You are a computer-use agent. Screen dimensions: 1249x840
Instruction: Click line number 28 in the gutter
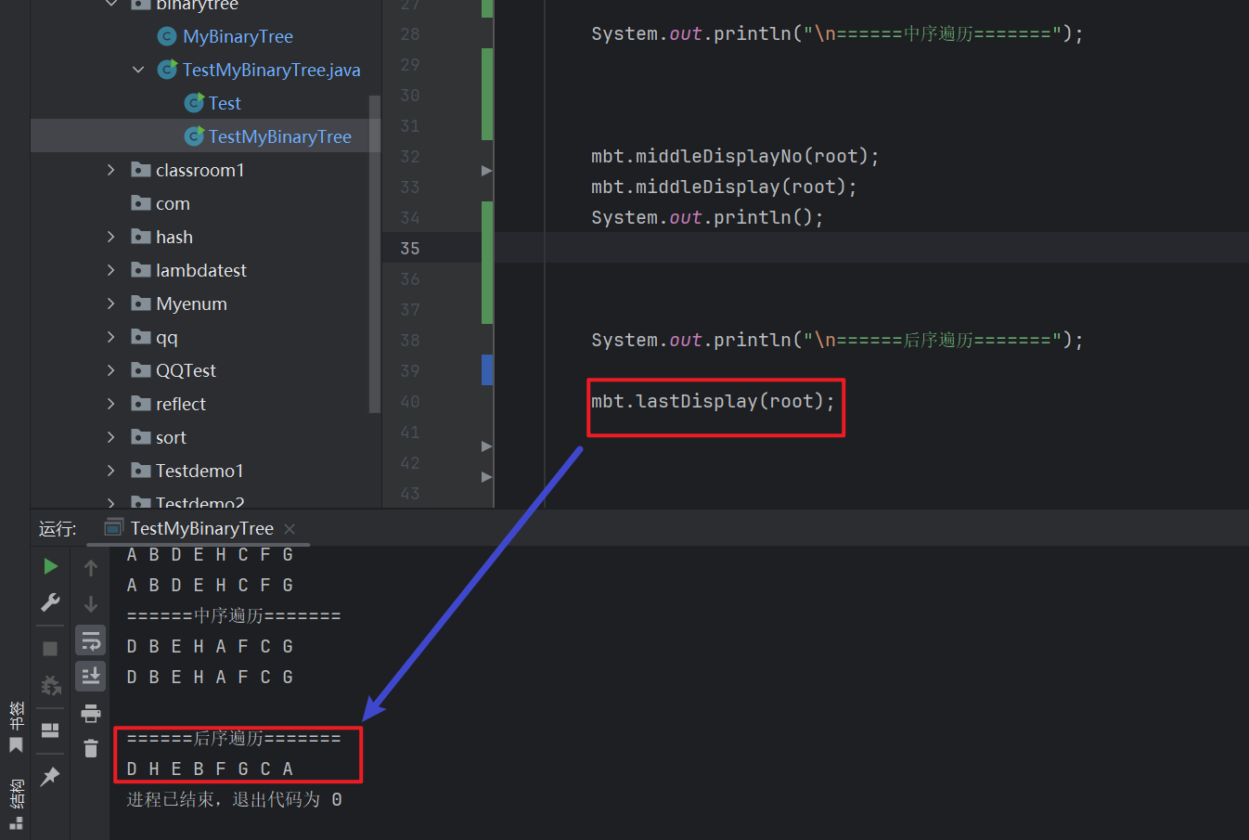410,34
